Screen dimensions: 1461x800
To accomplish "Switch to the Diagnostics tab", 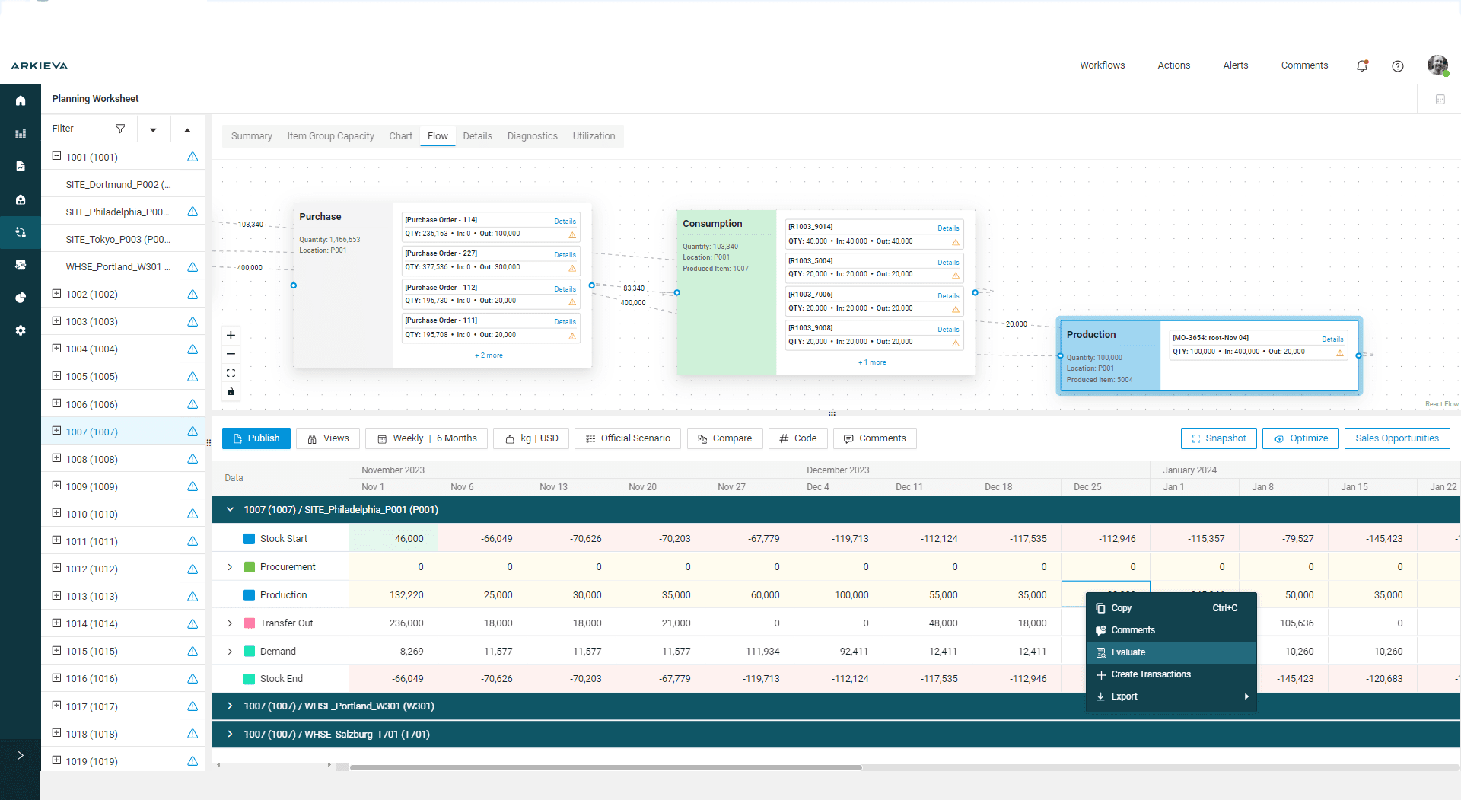I will point(532,136).
